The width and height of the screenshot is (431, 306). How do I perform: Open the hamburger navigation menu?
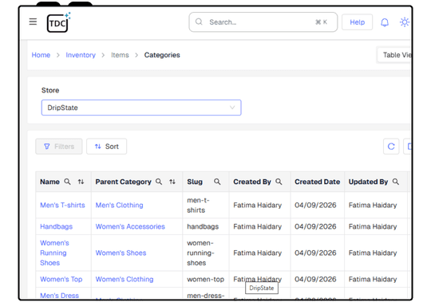coord(33,22)
